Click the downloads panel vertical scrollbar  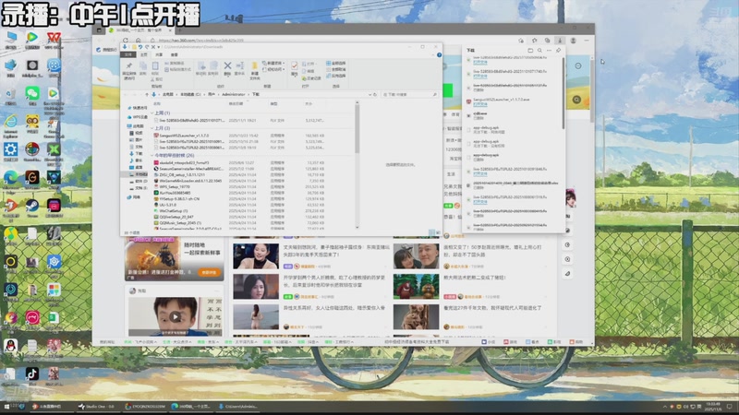click(563, 93)
